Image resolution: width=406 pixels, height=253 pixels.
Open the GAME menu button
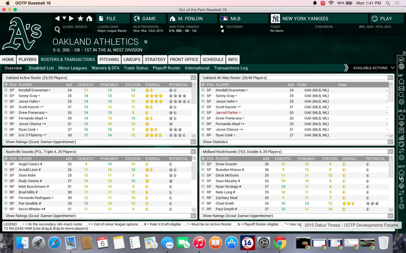tap(149, 19)
